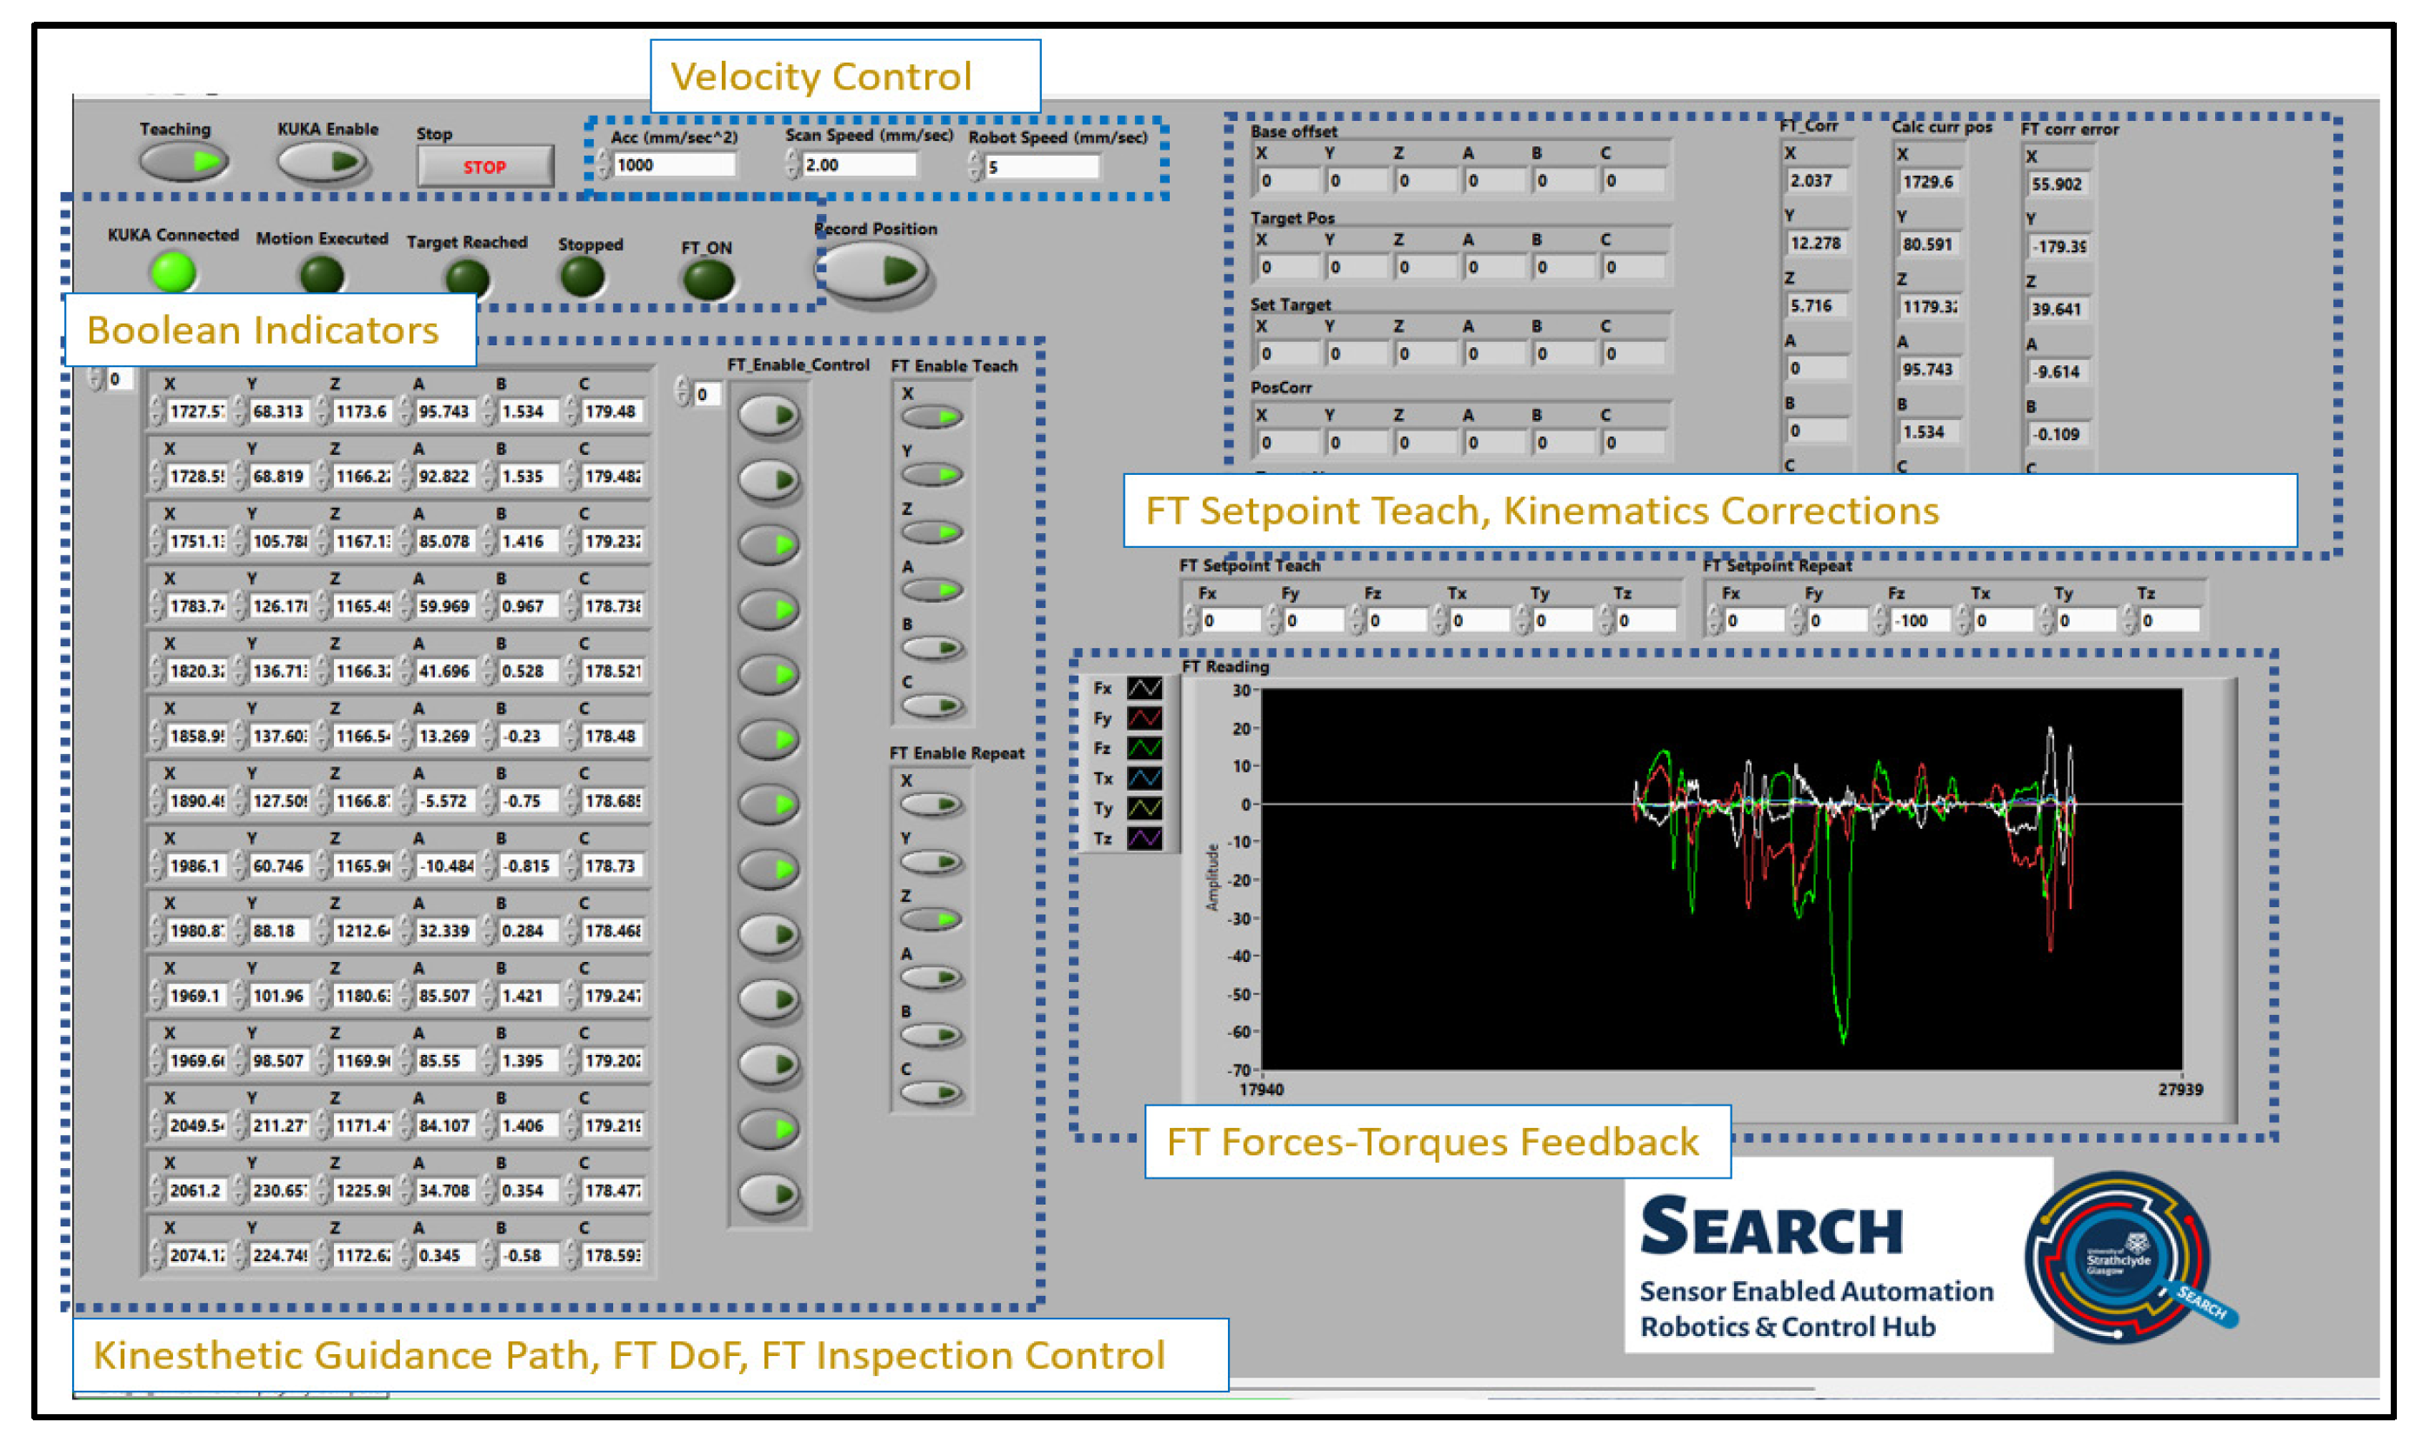Click the first FT_Enable_Control row button

point(770,416)
